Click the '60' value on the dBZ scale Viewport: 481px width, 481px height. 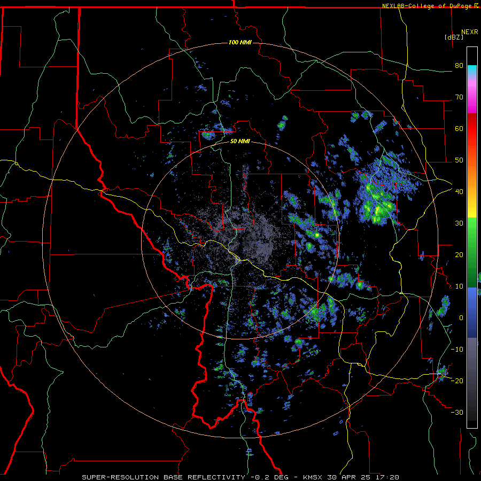459,128
